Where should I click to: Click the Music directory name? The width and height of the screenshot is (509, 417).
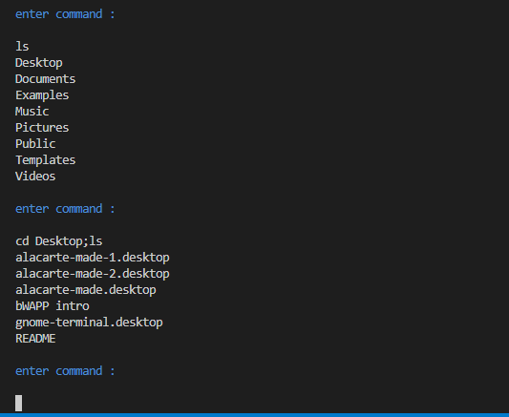(x=32, y=112)
